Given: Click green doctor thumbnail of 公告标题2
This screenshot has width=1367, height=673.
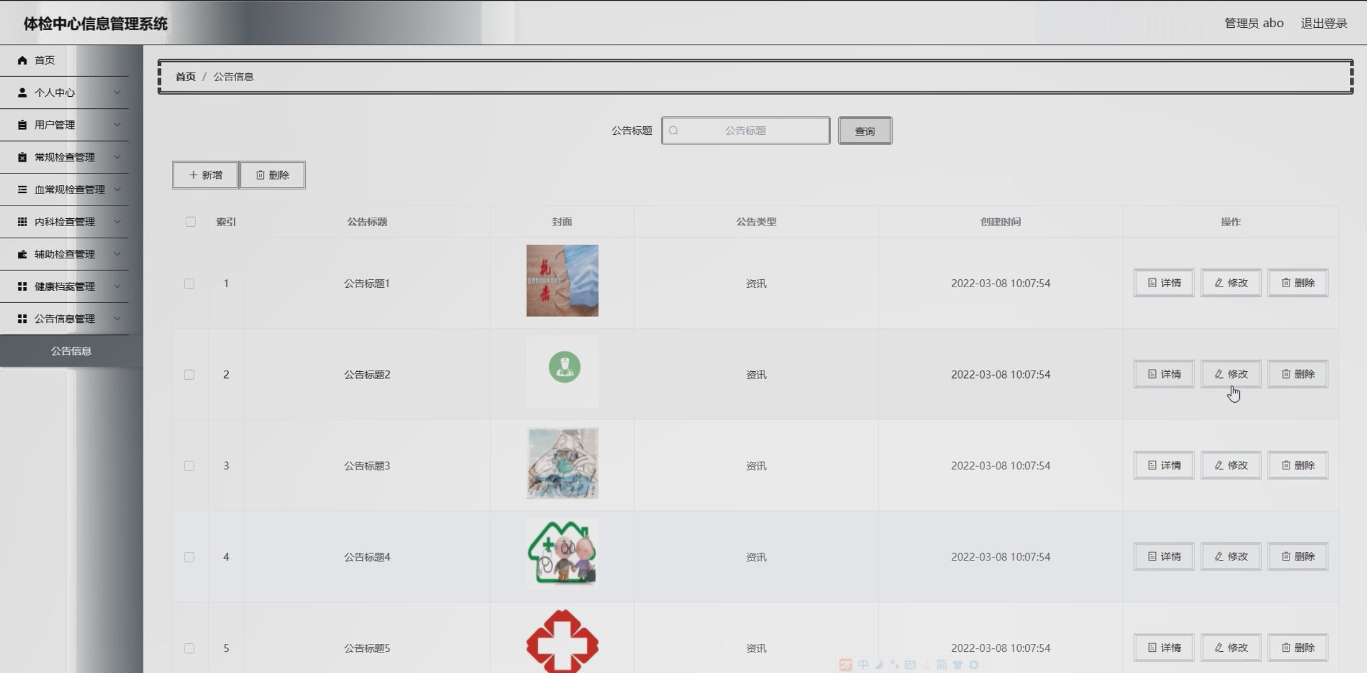Looking at the screenshot, I should [562, 372].
